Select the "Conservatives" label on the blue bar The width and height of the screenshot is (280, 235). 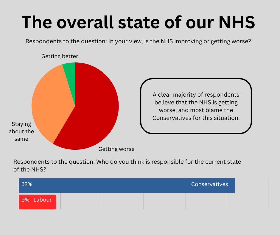coord(209,184)
